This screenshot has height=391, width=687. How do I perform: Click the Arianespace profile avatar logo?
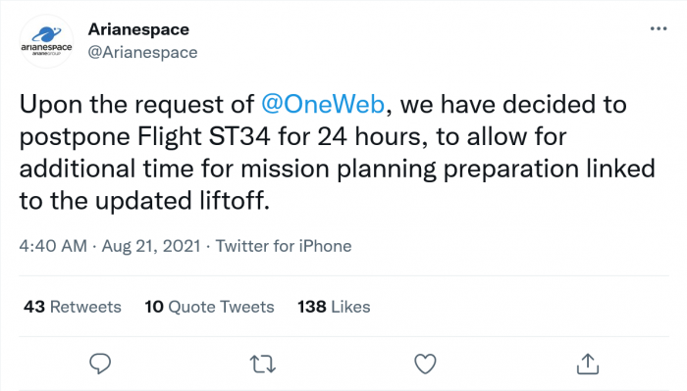[x=46, y=41]
